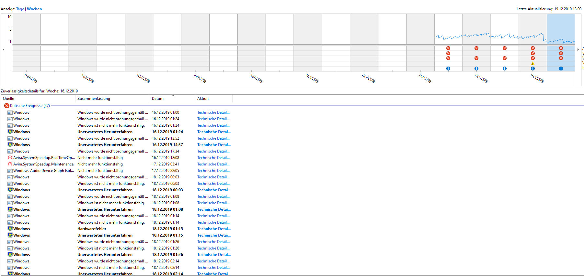Viewport: 584px width, 276px height.
Task: Click Zuverlässigkeitsdetails Woche 16.12.2019 heading
Action: tap(39, 91)
